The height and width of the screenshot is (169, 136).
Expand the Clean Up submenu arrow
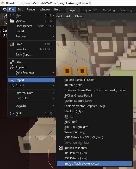(x=53, y=98)
